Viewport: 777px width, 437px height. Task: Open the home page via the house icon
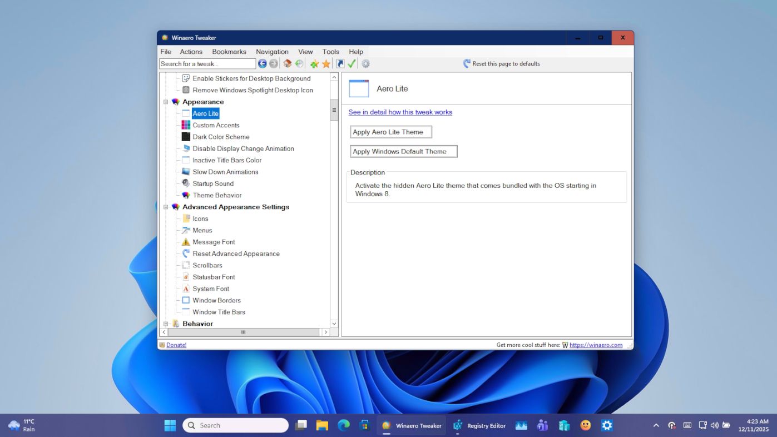(288, 63)
